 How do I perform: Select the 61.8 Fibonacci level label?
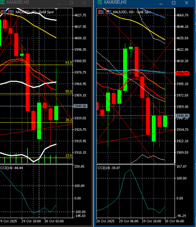click(69, 62)
